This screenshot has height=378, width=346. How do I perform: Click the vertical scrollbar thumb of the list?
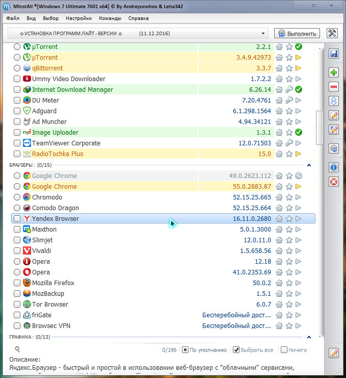click(320, 128)
